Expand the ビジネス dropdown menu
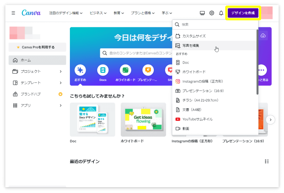 pos(98,13)
